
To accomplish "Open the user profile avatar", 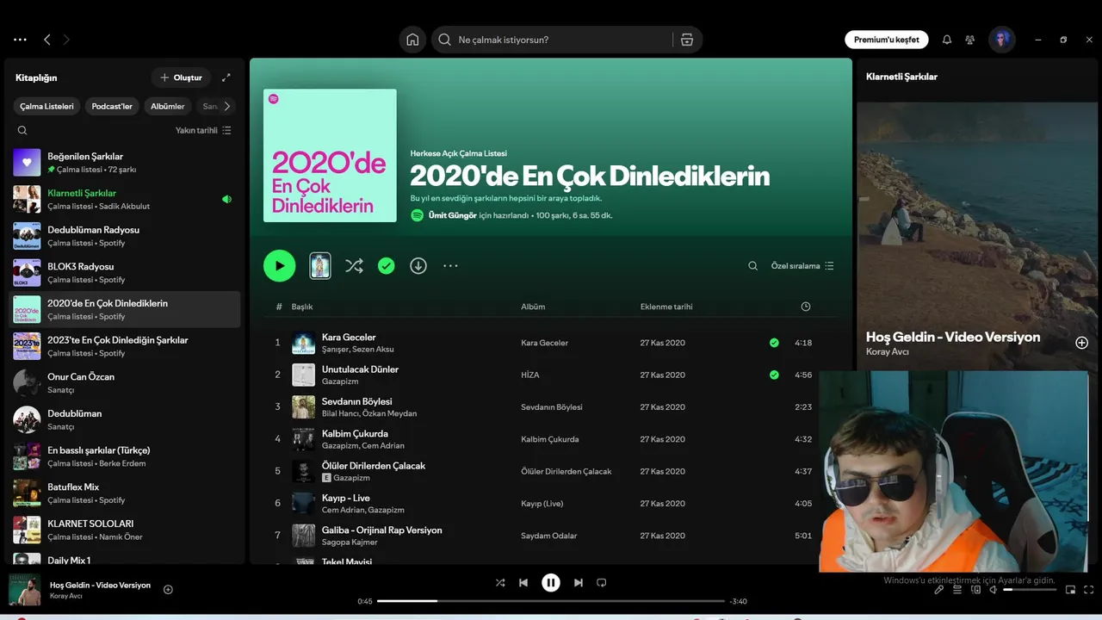I will pyautogui.click(x=1001, y=40).
